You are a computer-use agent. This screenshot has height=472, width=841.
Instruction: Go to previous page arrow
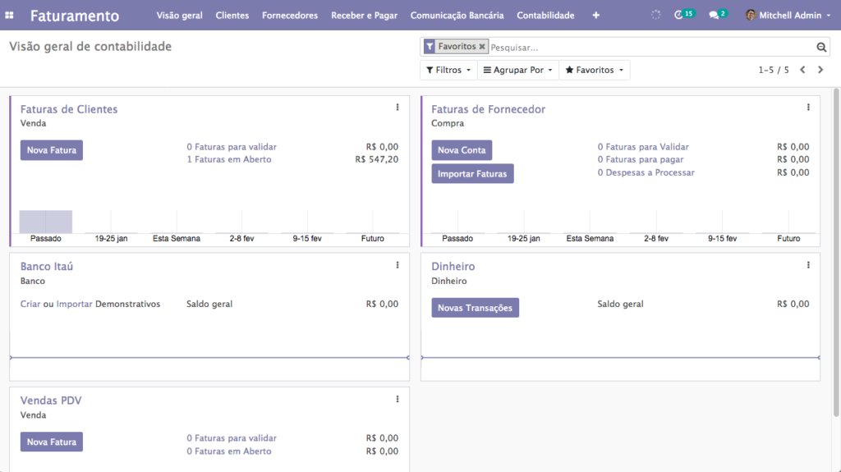(x=802, y=70)
